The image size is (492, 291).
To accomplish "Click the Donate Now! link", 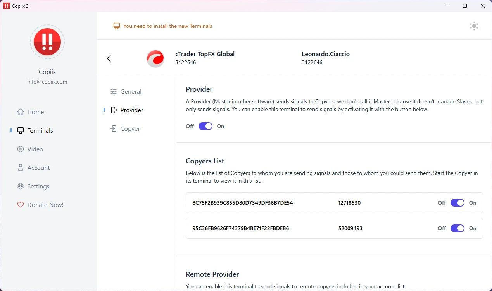I will (x=45, y=205).
